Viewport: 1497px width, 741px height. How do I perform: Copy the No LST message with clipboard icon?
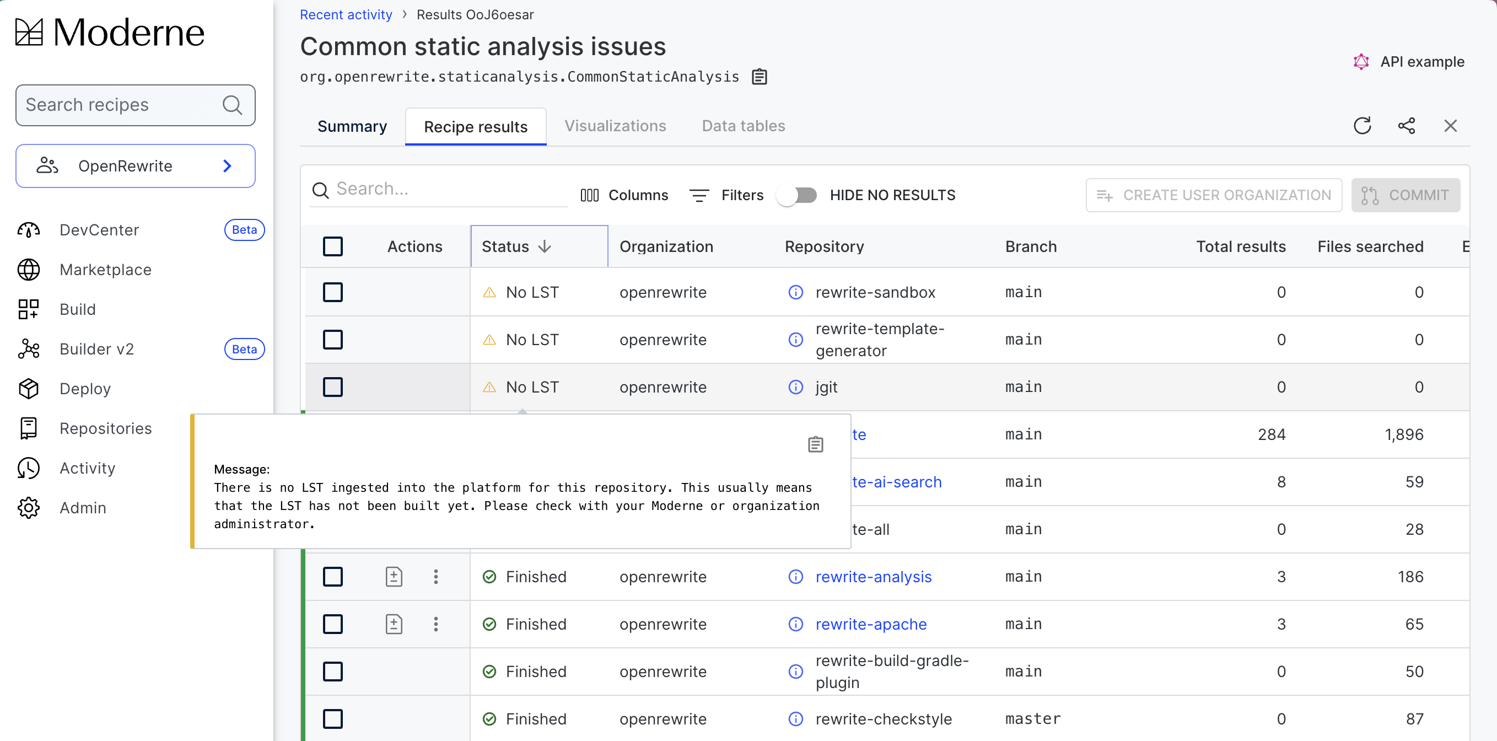(815, 444)
